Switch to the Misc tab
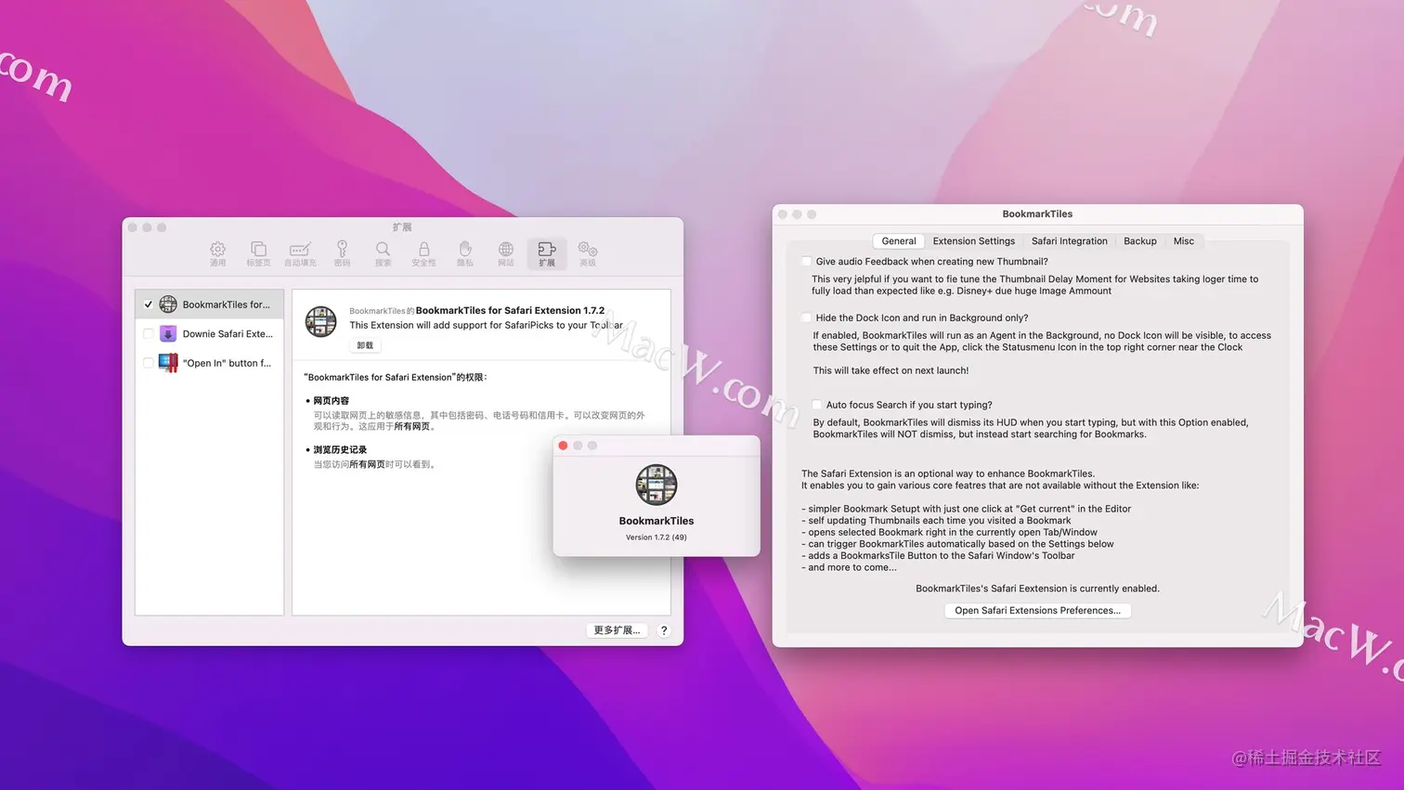This screenshot has height=790, width=1404. pyautogui.click(x=1184, y=241)
